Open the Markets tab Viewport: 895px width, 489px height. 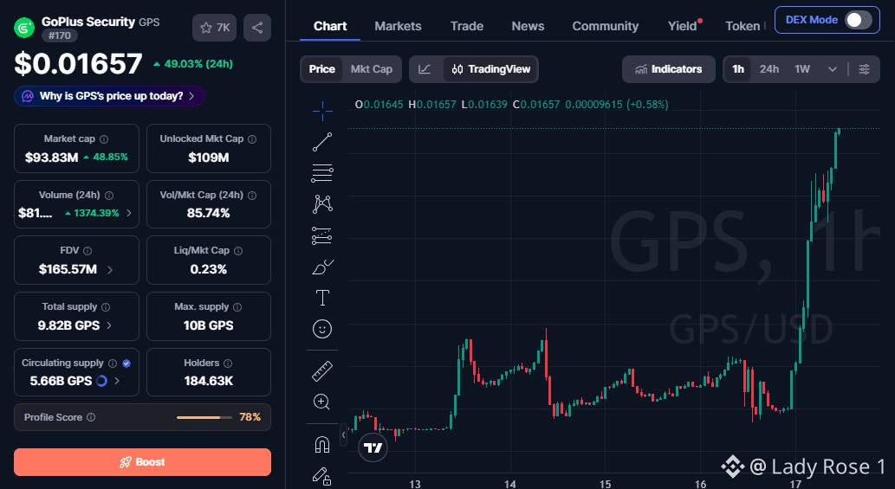point(398,26)
